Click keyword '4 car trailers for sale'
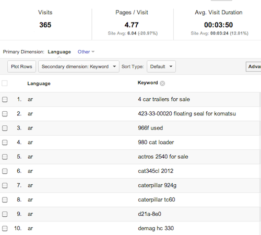 [x=164, y=99]
